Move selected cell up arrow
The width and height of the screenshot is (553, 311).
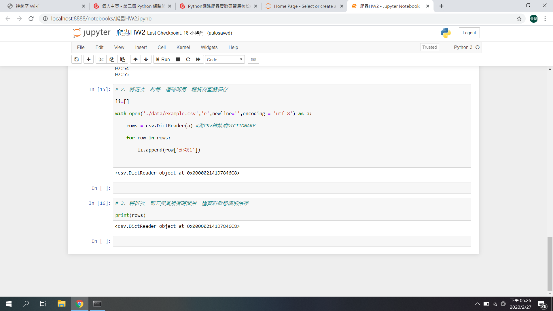(x=135, y=60)
